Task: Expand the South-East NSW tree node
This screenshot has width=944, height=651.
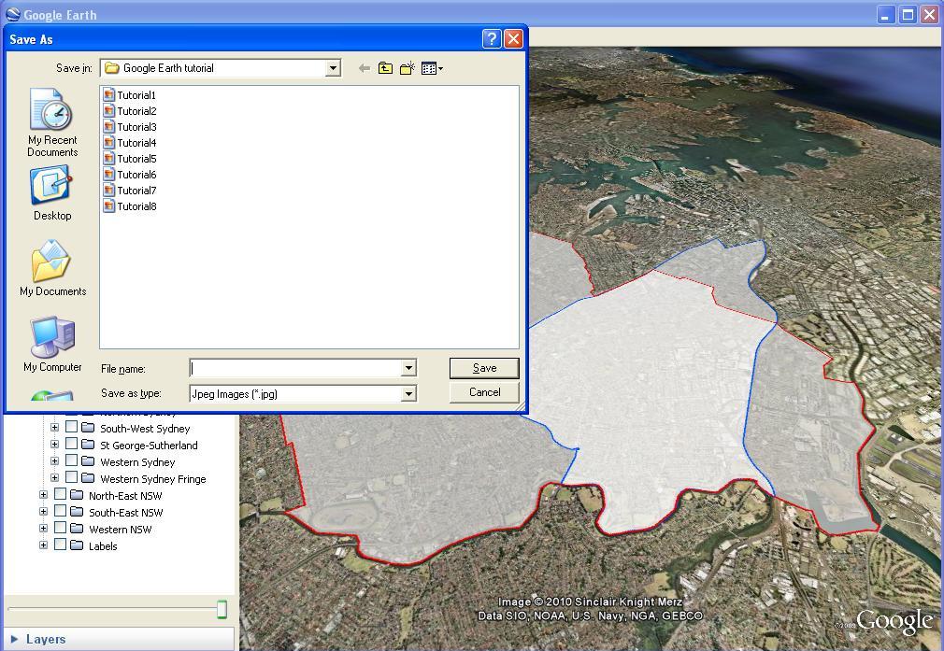Action: [x=43, y=512]
